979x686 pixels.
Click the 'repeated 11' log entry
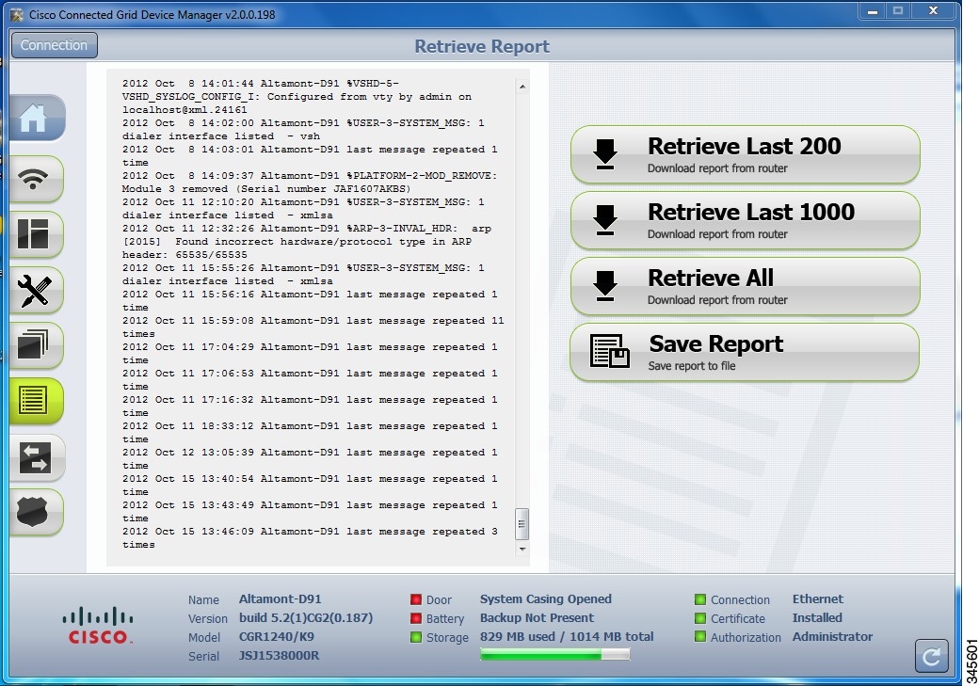point(313,327)
